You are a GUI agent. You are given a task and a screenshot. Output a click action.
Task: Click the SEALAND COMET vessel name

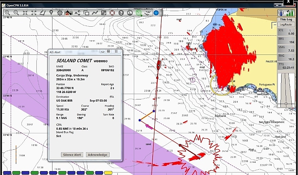(74, 61)
